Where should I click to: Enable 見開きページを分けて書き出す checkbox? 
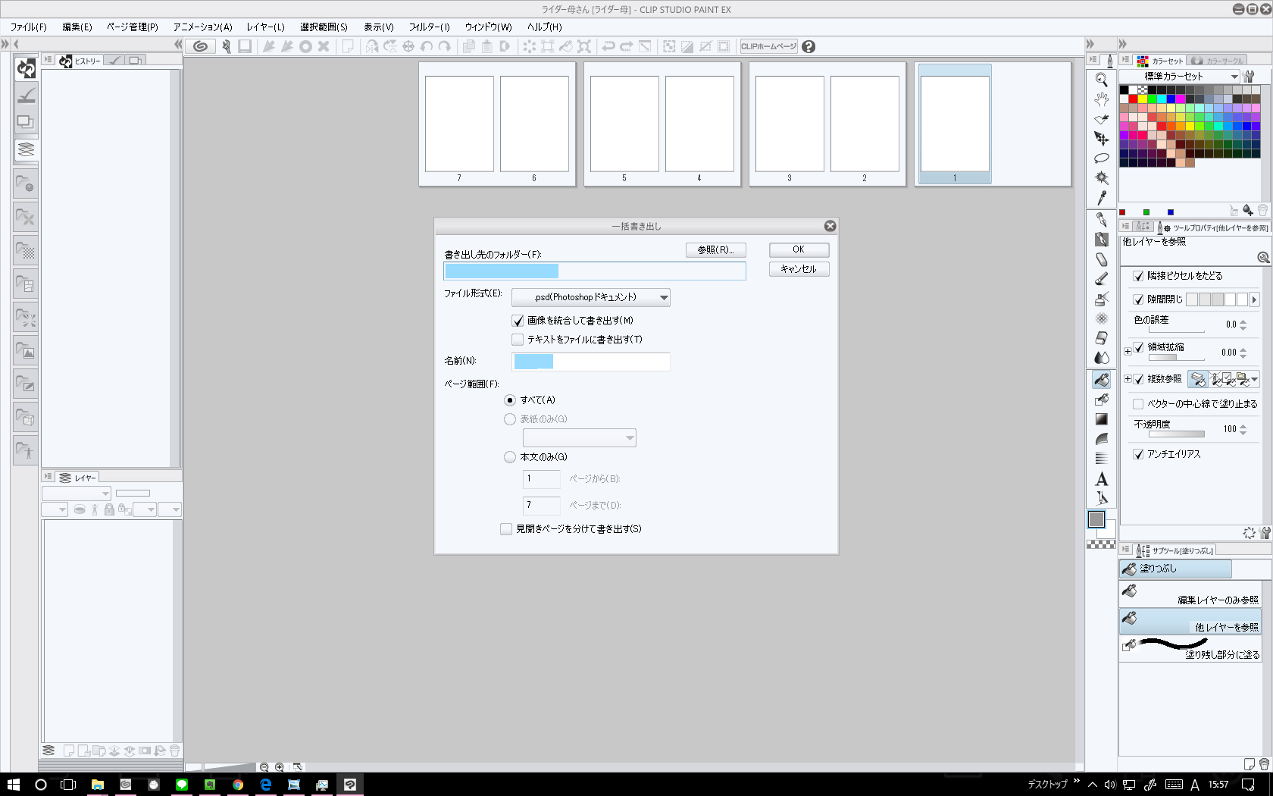pos(506,529)
